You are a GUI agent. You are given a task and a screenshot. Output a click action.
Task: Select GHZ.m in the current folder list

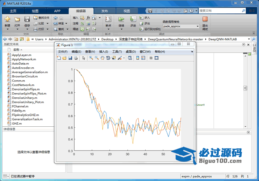coord(17,123)
